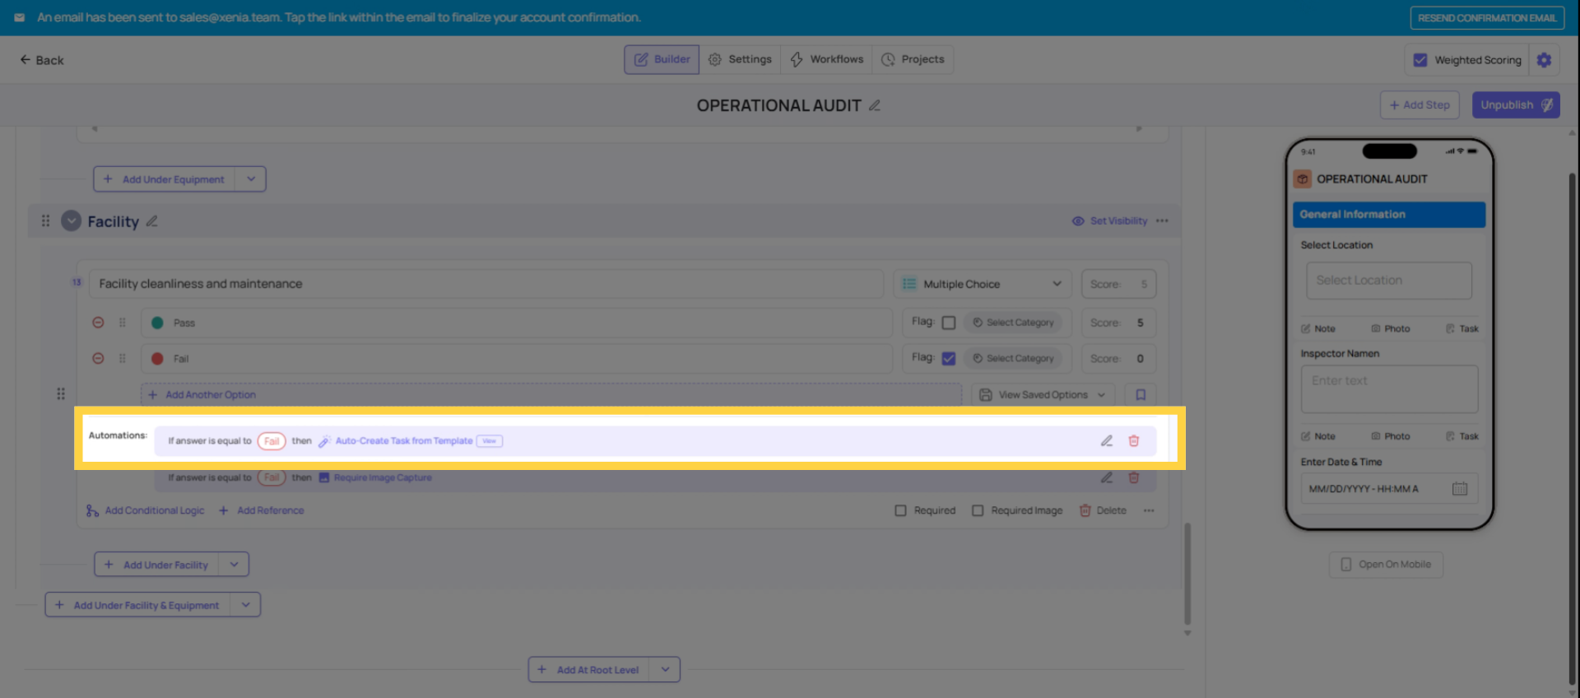Grab the question 13 drag handle

pos(61,394)
